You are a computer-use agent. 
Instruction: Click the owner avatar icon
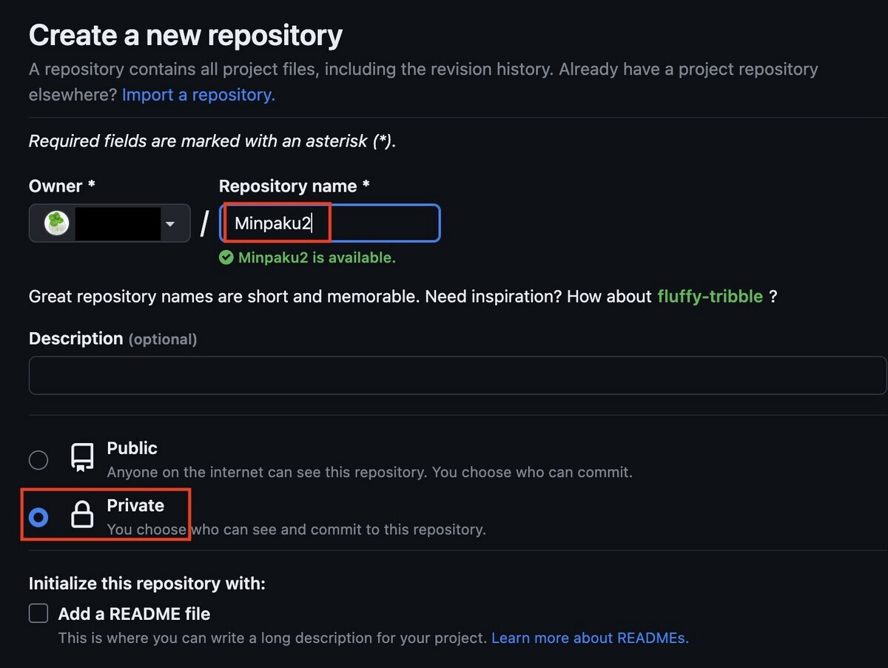tap(56, 223)
